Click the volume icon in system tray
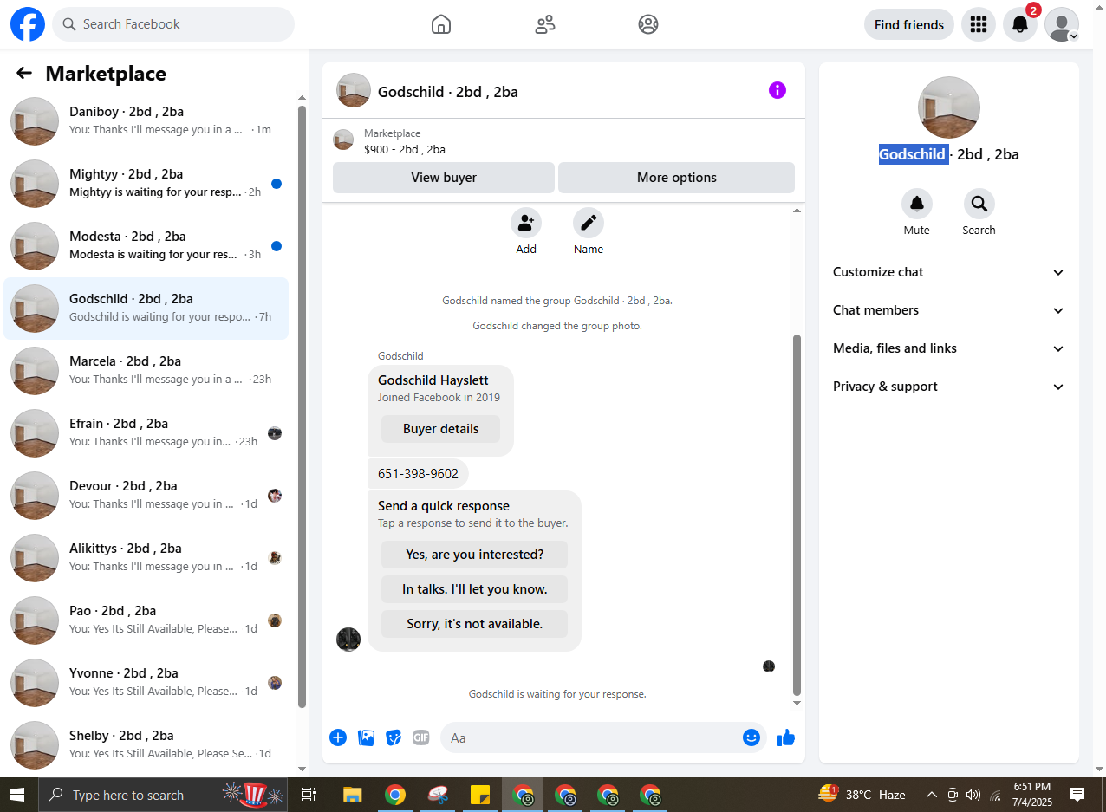 (x=973, y=795)
